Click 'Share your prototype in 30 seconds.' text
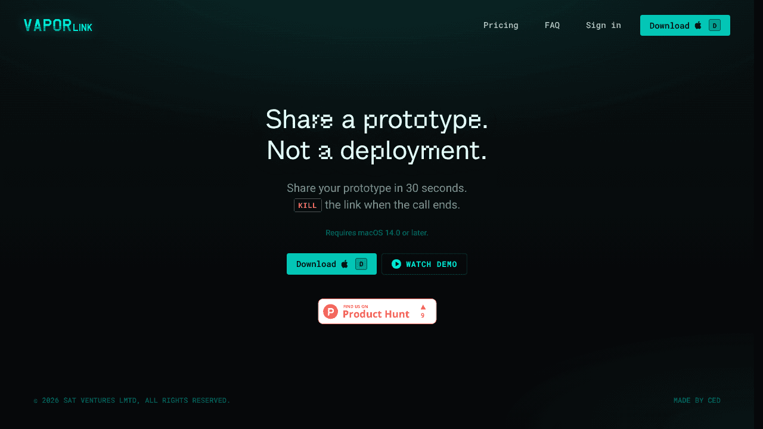Image resolution: width=763 pixels, height=429 pixels. pyautogui.click(x=377, y=188)
